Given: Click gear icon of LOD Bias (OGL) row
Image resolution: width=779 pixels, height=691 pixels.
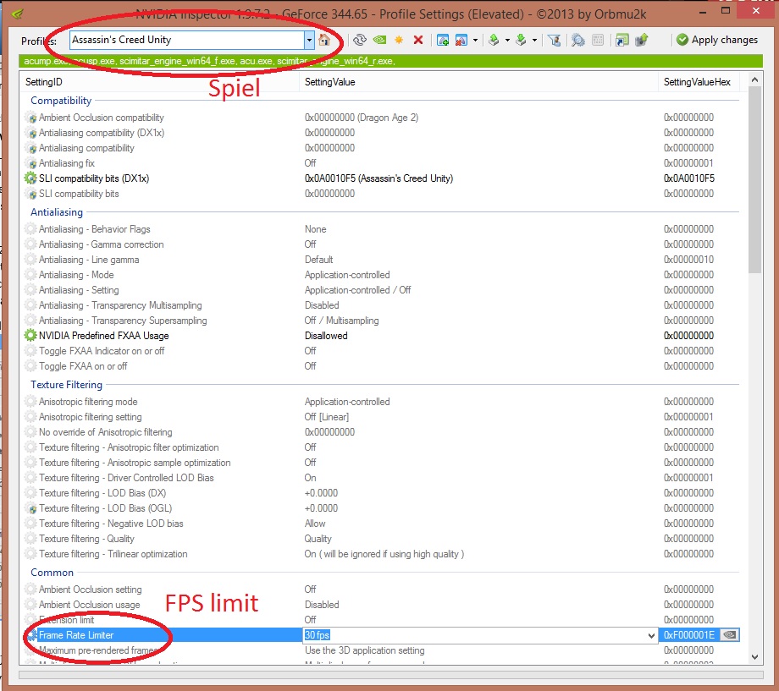Looking at the screenshot, I should (x=30, y=508).
